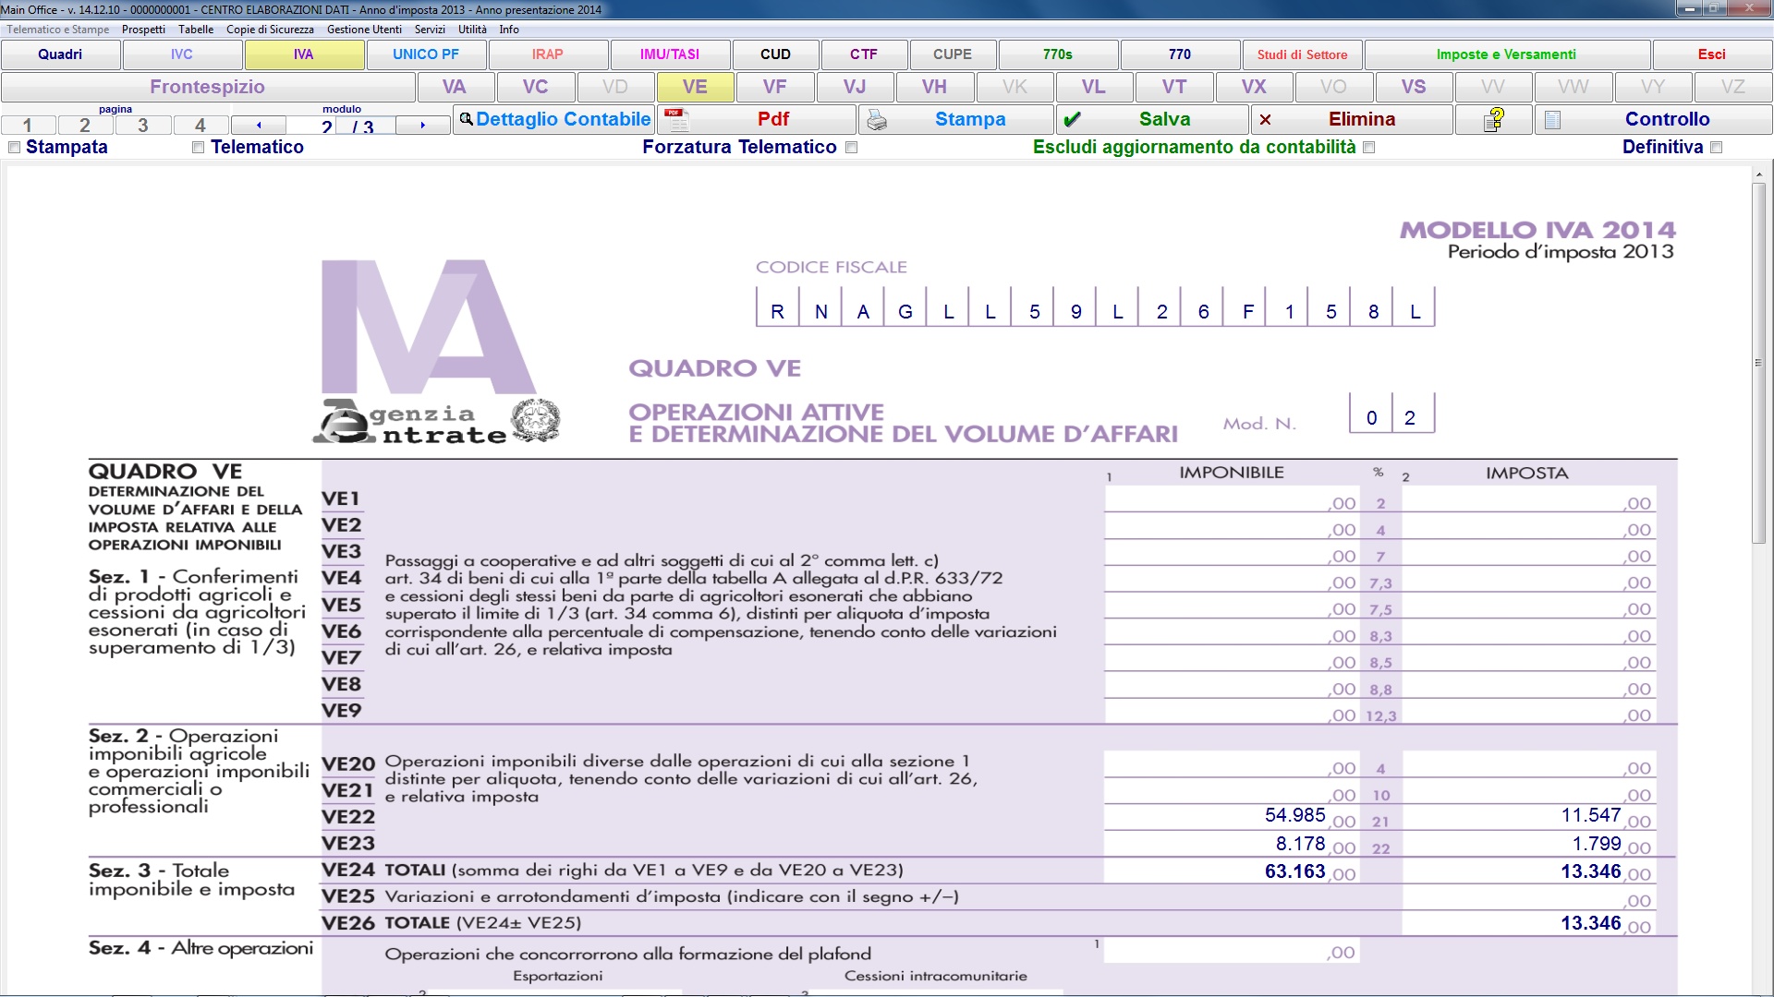The width and height of the screenshot is (1774, 997).
Task: Open Imposte e Versamenti
Action: [1507, 54]
